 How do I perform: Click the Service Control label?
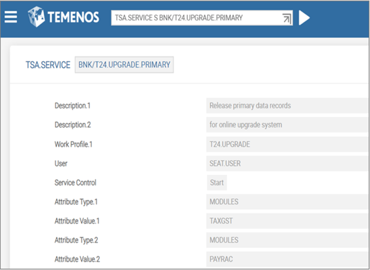tap(75, 182)
